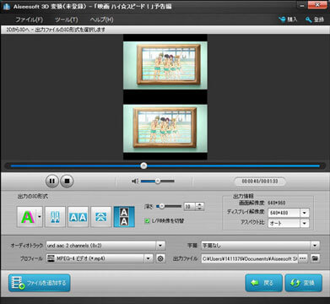This screenshot has width=330, height=304.
Task: Toggle the L/R映像を切替 checkbox
Action: coord(147,221)
